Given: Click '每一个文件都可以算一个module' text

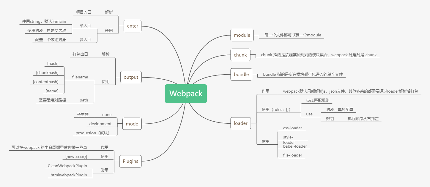Looking at the screenshot, I should (293, 35).
